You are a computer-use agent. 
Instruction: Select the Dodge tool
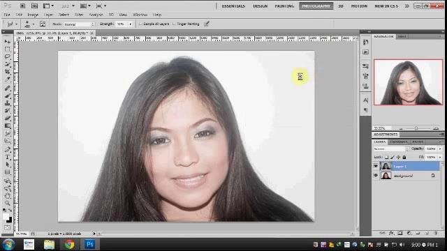[8, 141]
